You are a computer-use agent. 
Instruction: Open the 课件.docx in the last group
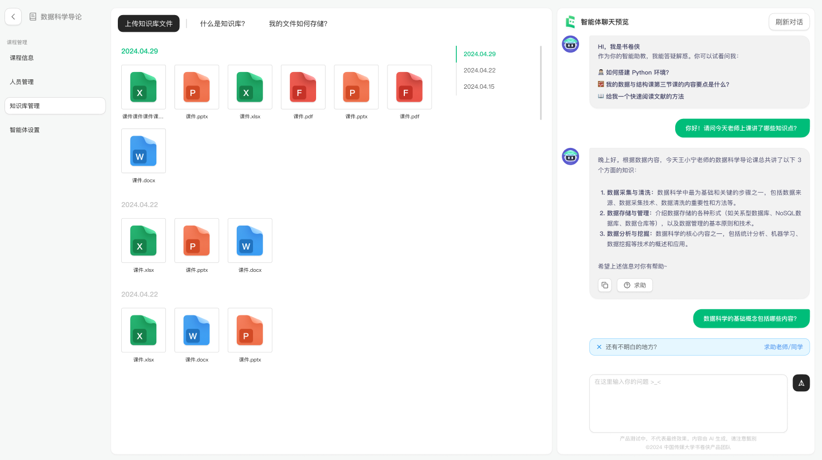pos(197,330)
